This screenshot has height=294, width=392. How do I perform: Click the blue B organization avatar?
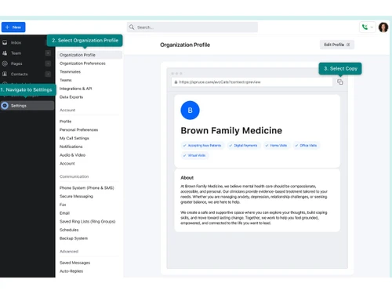coord(190,111)
